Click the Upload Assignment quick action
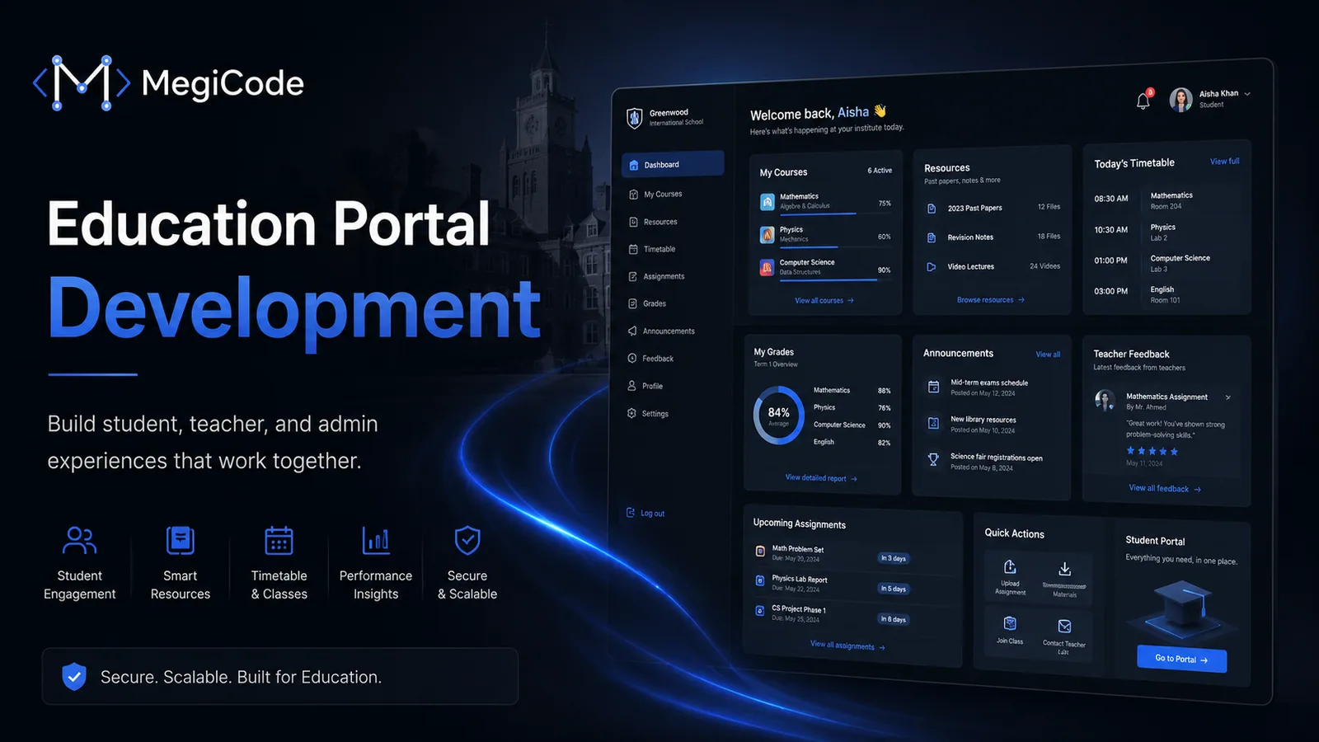 (x=1010, y=576)
